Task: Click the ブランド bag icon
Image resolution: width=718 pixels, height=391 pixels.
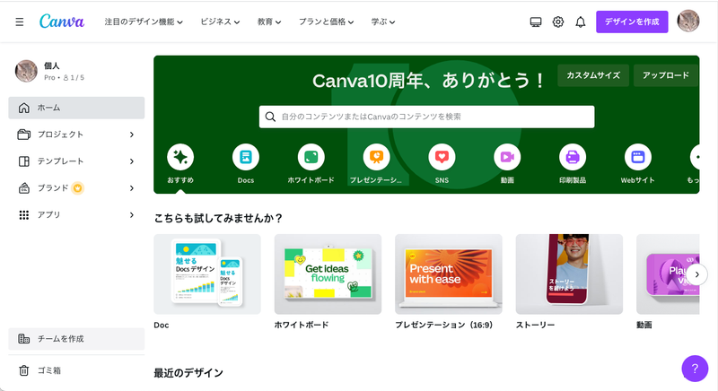Action: point(24,188)
